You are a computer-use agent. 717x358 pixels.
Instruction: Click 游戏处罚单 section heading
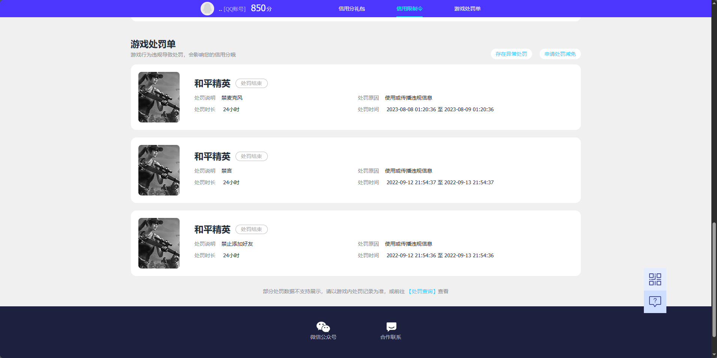pyautogui.click(x=153, y=44)
